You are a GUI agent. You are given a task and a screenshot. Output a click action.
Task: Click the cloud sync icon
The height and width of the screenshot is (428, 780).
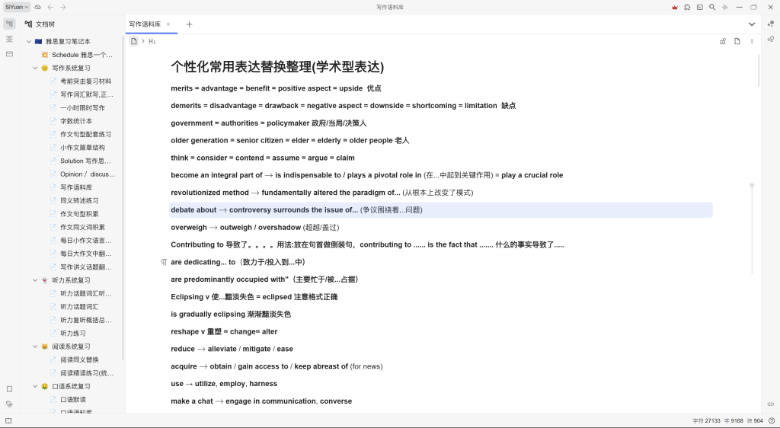[x=38, y=7]
